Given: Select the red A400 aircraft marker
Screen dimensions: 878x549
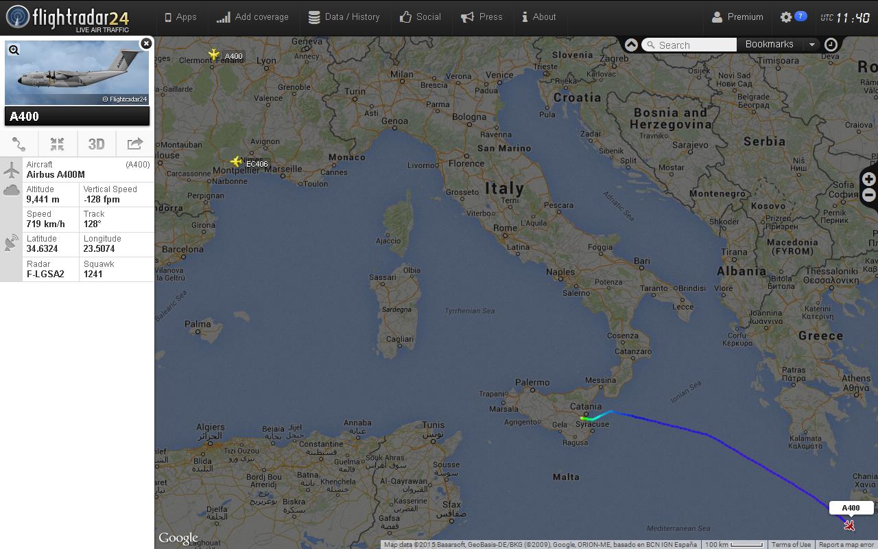Looking at the screenshot, I should (850, 526).
